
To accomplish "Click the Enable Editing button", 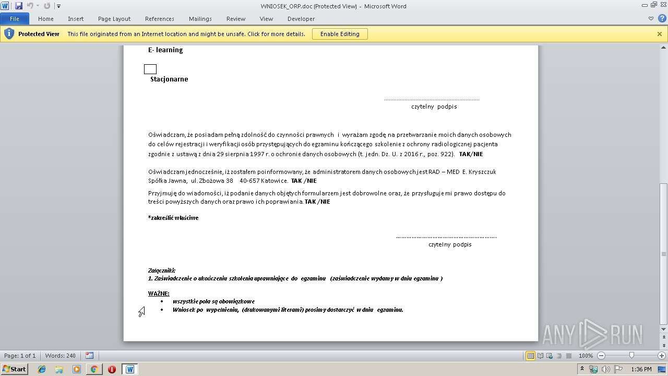I will click(340, 34).
